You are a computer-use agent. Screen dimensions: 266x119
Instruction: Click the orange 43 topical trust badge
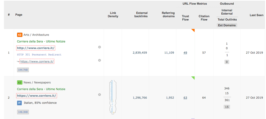point(20,35)
